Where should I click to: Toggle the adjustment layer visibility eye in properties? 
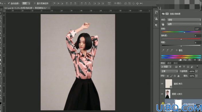tap(195, 60)
